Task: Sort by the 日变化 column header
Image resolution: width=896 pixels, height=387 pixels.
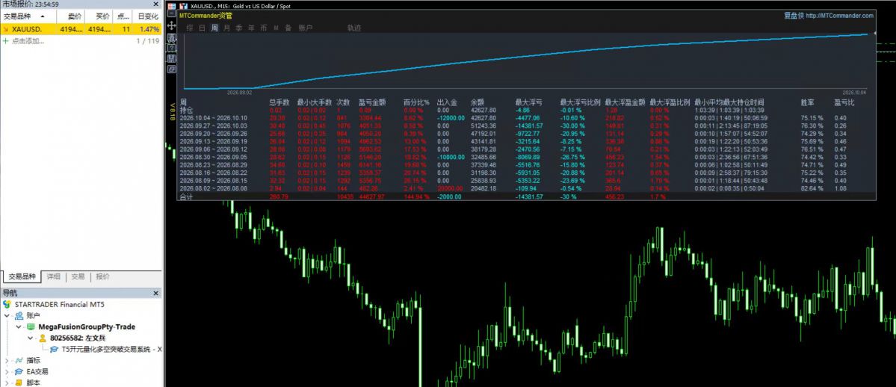Action: tap(147, 16)
